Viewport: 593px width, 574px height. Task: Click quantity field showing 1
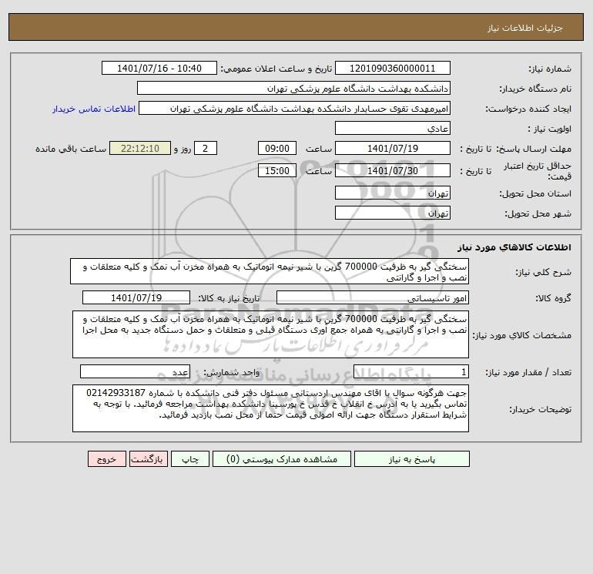[411, 372]
